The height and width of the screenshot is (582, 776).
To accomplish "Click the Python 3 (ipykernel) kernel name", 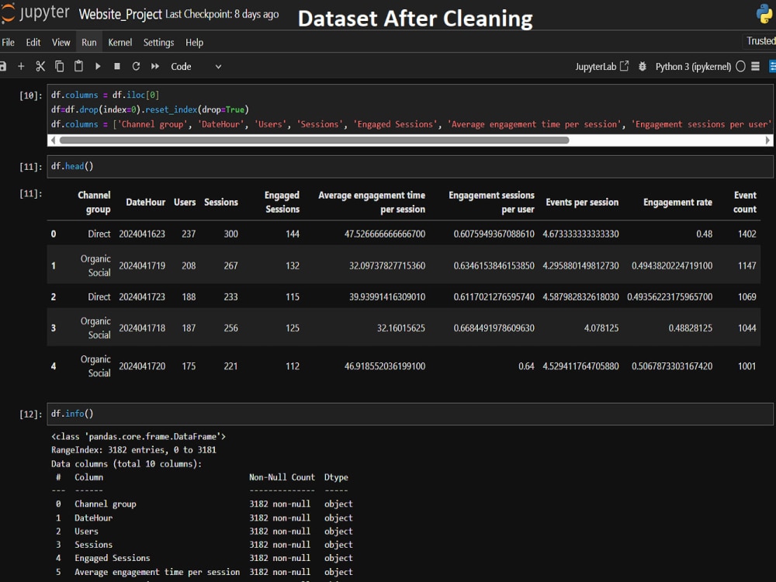I will click(x=693, y=66).
